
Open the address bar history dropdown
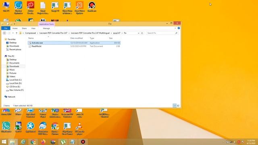tap(138, 33)
